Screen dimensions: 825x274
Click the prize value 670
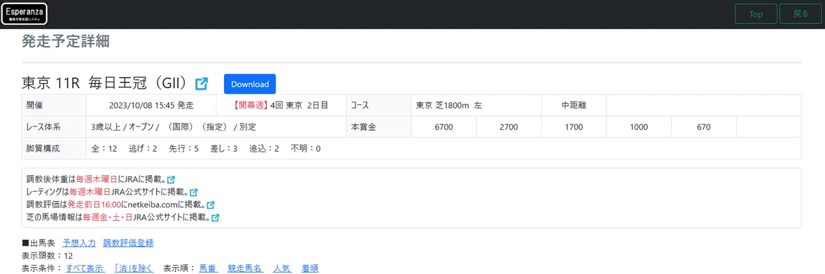[x=703, y=127]
